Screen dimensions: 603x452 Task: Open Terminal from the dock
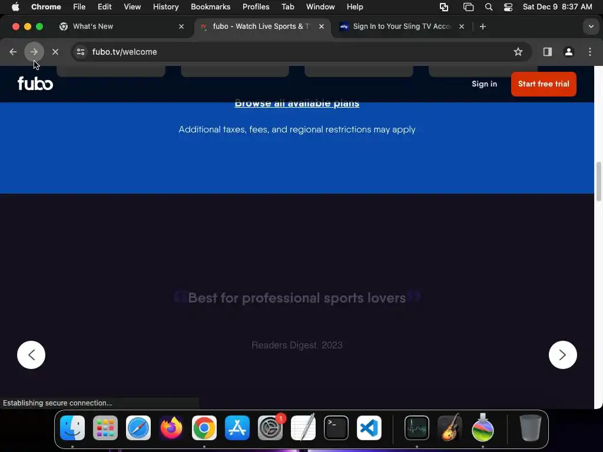(336, 428)
